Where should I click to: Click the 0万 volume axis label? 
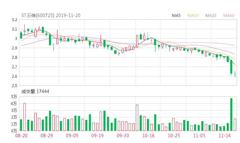pos(14,131)
